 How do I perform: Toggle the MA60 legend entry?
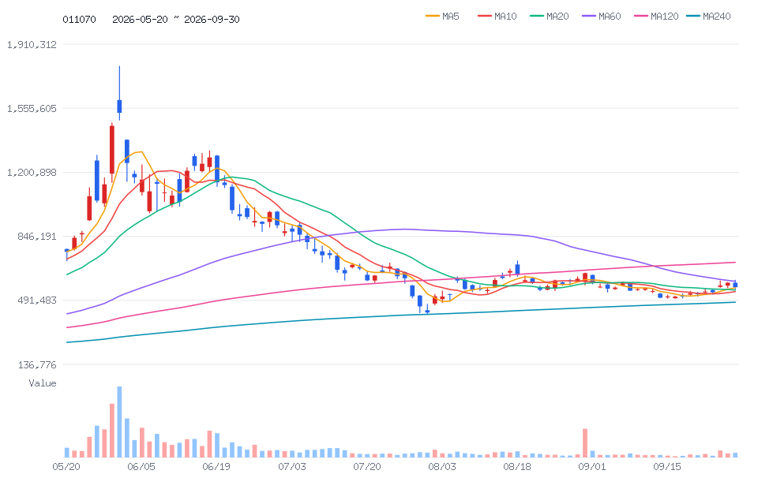(x=602, y=17)
